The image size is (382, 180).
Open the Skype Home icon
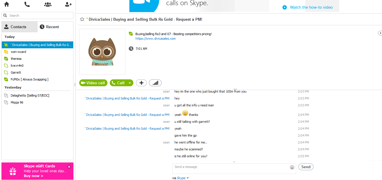[x=7, y=4]
